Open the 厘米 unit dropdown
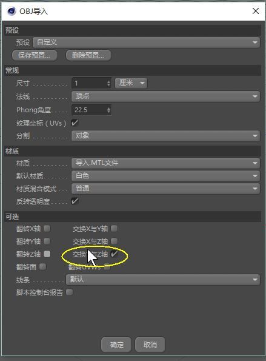This screenshot has height=361, width=266. 131,83
